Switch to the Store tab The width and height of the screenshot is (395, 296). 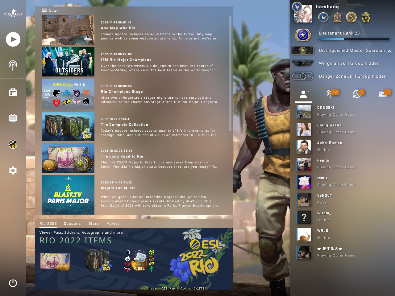(x=94, y=224)
